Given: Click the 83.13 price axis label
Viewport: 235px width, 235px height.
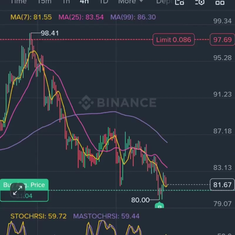Looking at the screenshot, I should (x=222, y=167).
